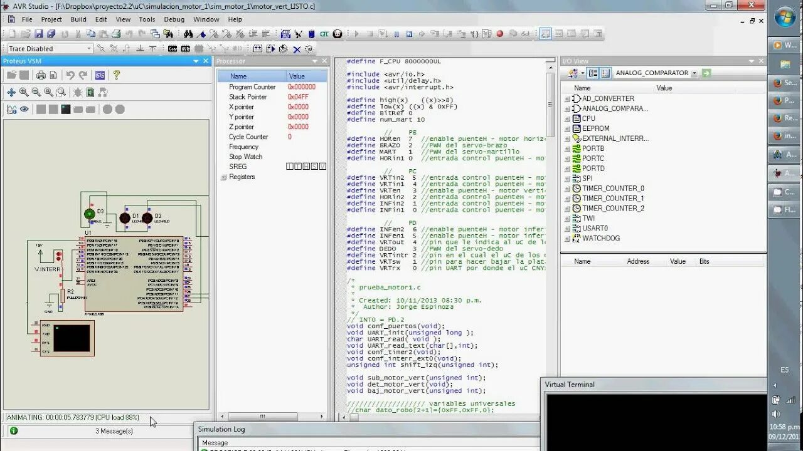Open the ANALOG_COMPARATOR dropdown
803x451 pixels.
[694, 73]
